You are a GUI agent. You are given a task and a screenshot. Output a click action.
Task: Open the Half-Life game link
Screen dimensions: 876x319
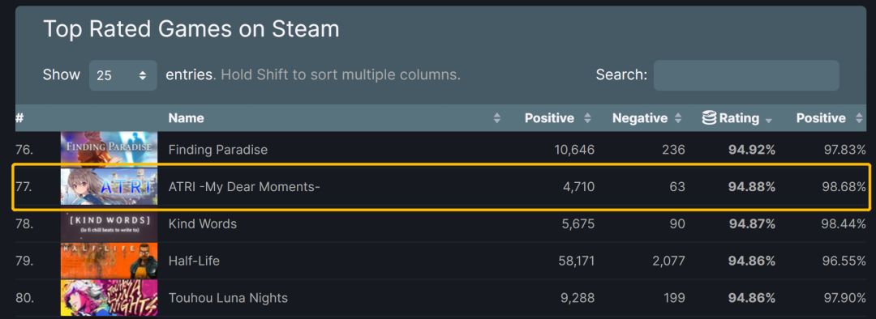(x=194, y=261)
